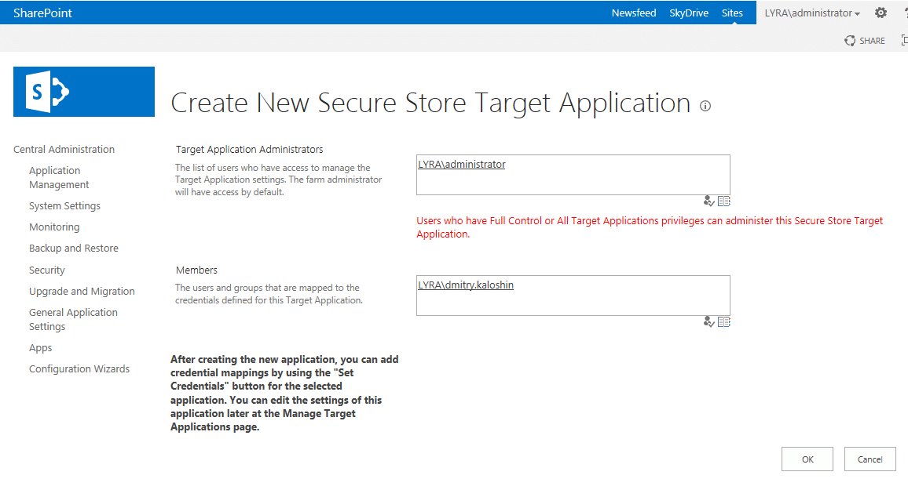This screenshot has width=908, height=479.
Task: Open SkyDrive in the top bar
Action: click(689, 13)
